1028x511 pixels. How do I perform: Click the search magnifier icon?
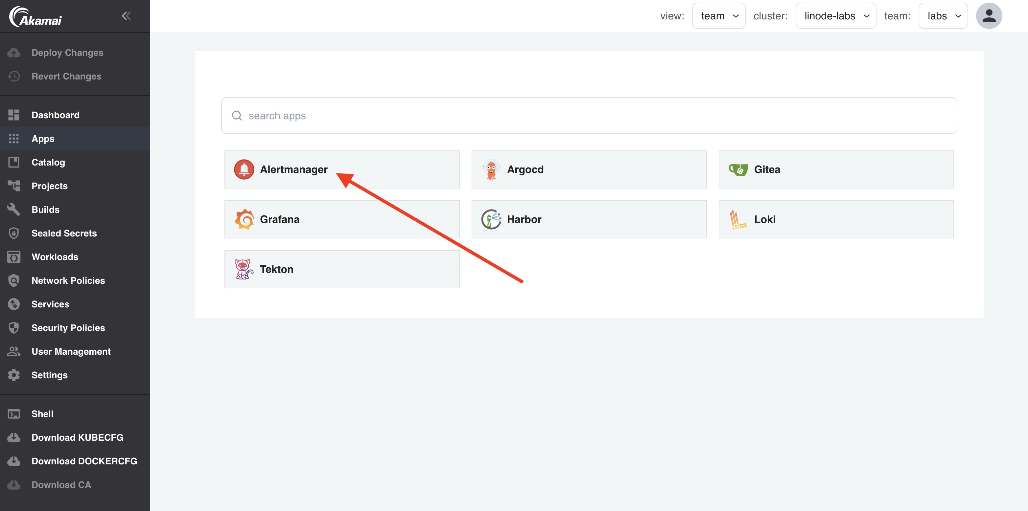(x=237, y=116)
